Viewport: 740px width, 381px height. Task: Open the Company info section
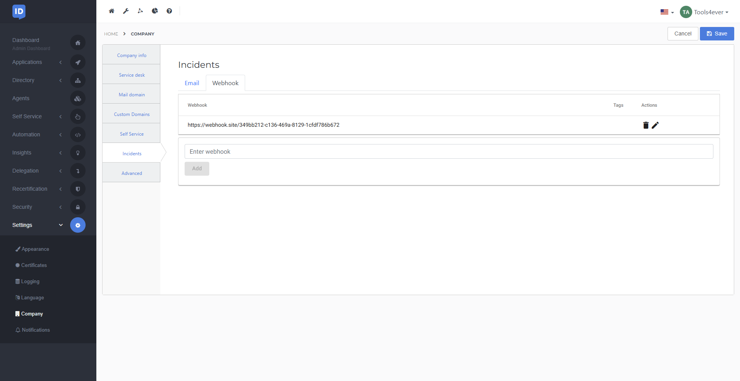click(131, 55)
